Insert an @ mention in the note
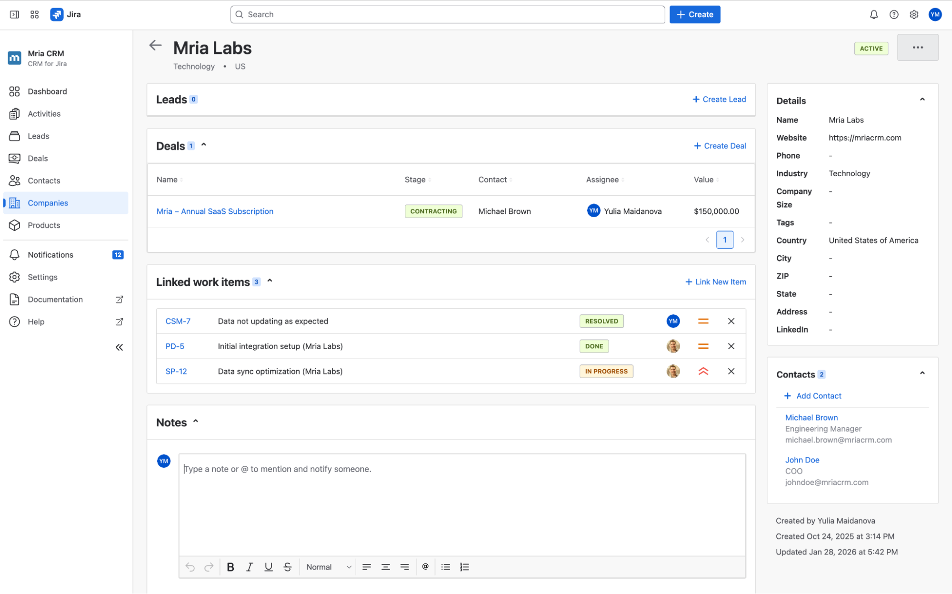 click(x=425, y=566)
